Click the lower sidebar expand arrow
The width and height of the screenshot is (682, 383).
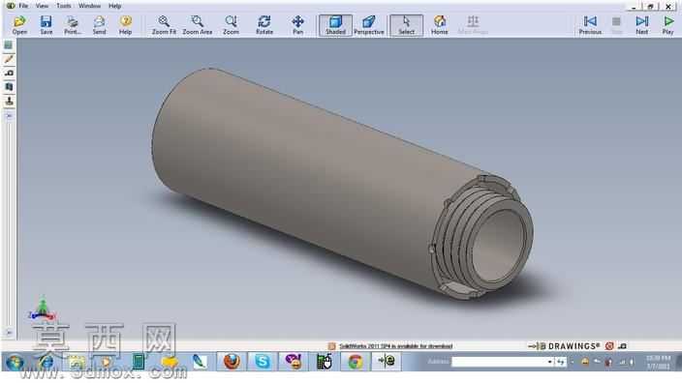pos(9,333)
